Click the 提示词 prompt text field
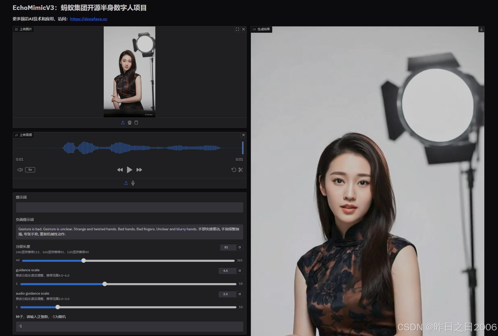 tap(129, 207)
